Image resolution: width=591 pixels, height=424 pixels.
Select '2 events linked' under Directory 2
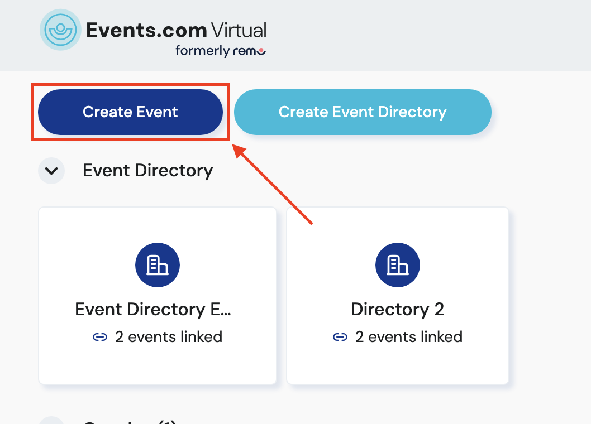(x=408, y=337)
